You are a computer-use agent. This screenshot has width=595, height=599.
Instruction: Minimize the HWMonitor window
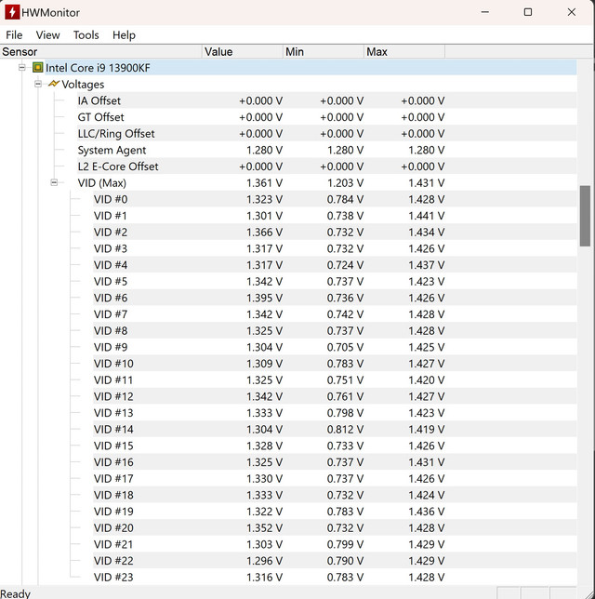click(485, 12)
